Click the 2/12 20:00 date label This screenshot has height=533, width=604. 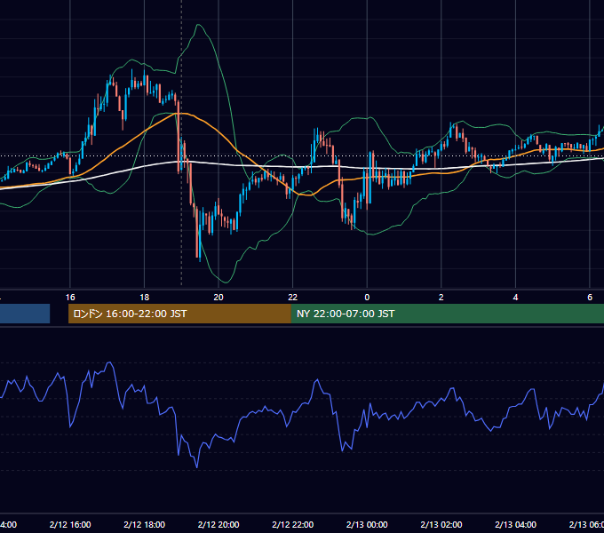[x=219, y=524]
